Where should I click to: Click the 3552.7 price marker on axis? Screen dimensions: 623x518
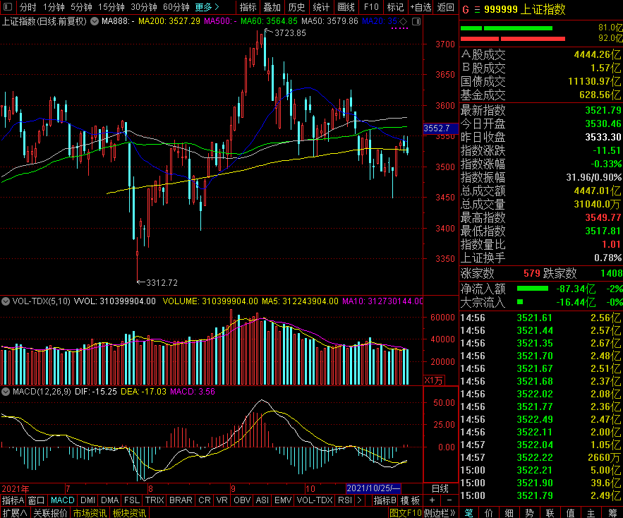(437, 128)
